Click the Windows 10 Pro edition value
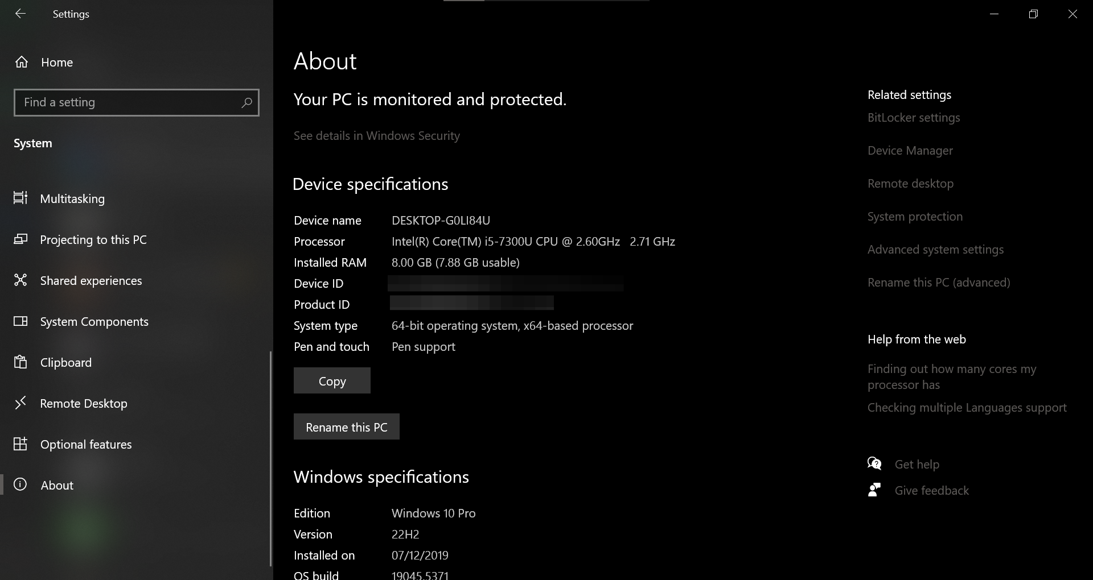 (434, 513)
